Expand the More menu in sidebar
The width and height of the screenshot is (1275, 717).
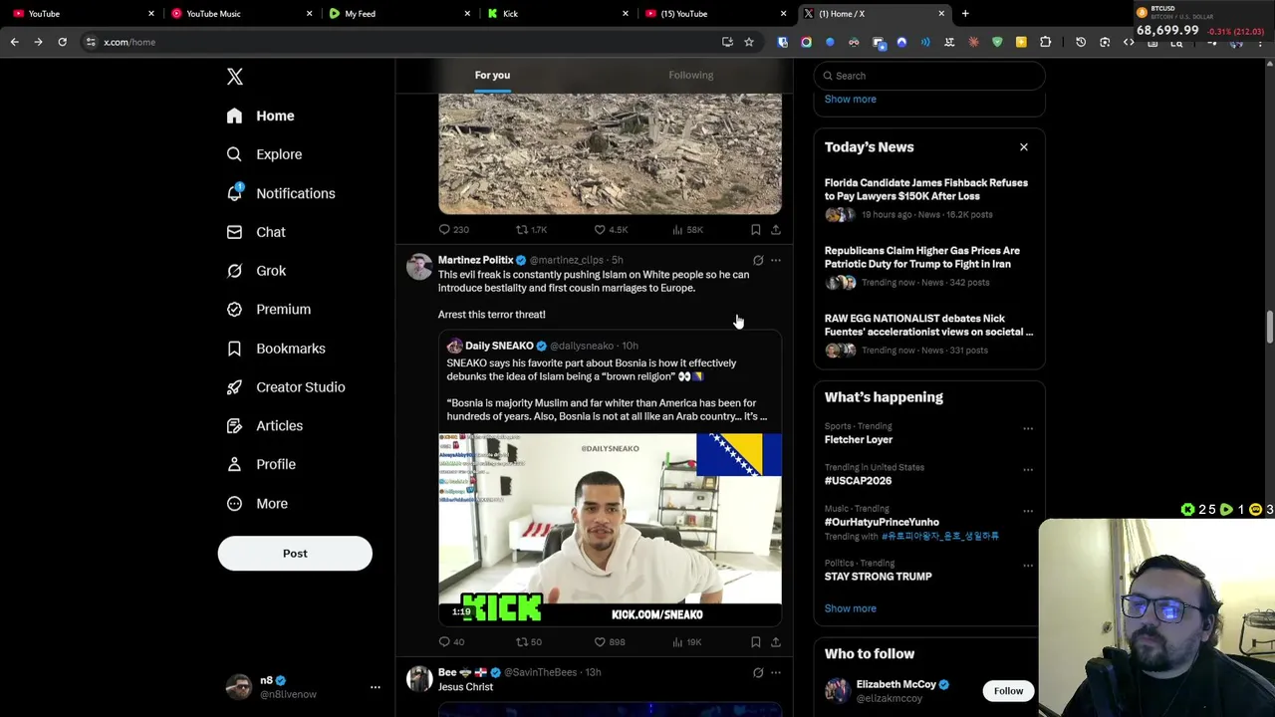(x=256, y=504)
